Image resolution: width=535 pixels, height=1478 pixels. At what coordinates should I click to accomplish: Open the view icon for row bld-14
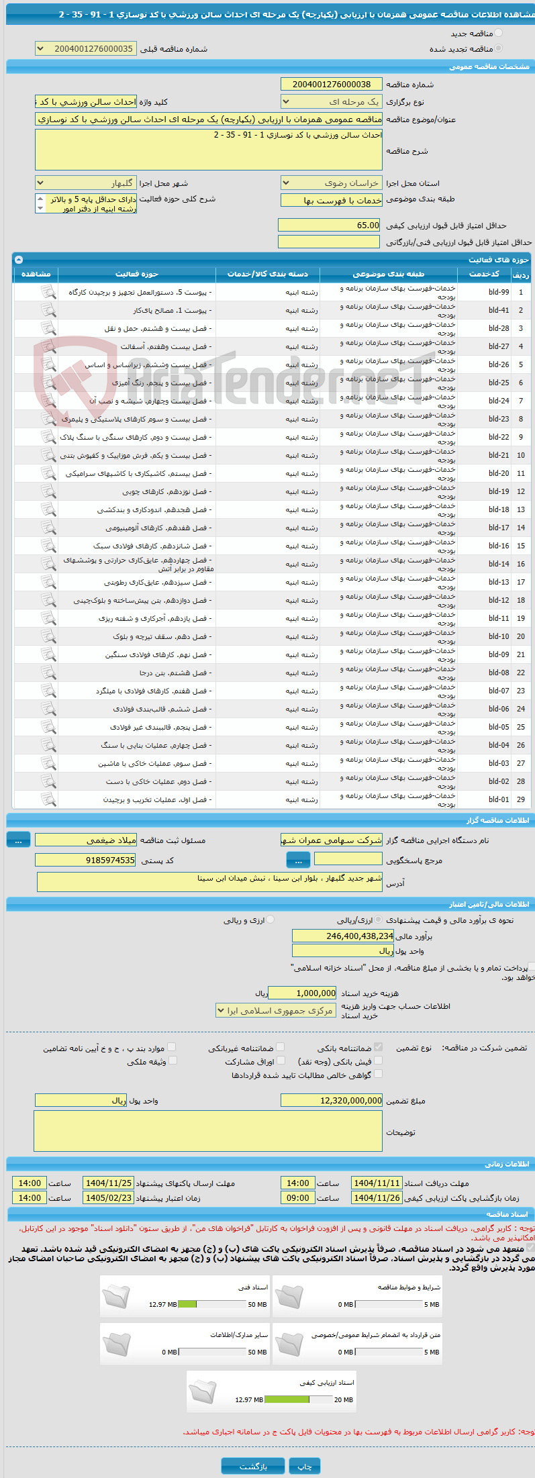tap(48, 564)
